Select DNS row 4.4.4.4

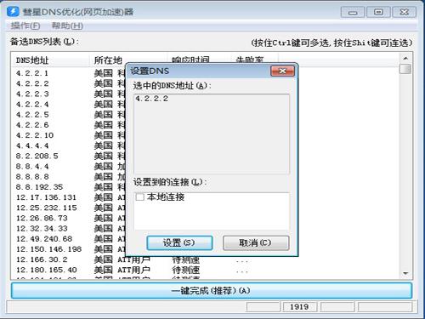[32, 145]
